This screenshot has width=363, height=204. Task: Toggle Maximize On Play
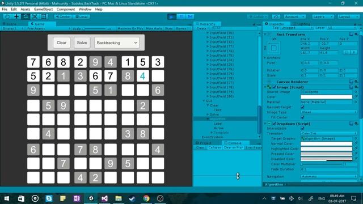pos(130,28)
